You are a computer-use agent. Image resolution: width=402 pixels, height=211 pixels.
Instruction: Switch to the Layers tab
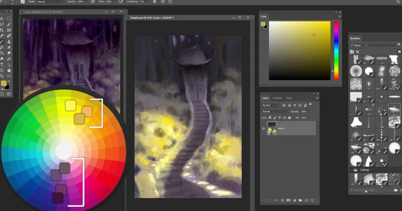coord(265,98)
